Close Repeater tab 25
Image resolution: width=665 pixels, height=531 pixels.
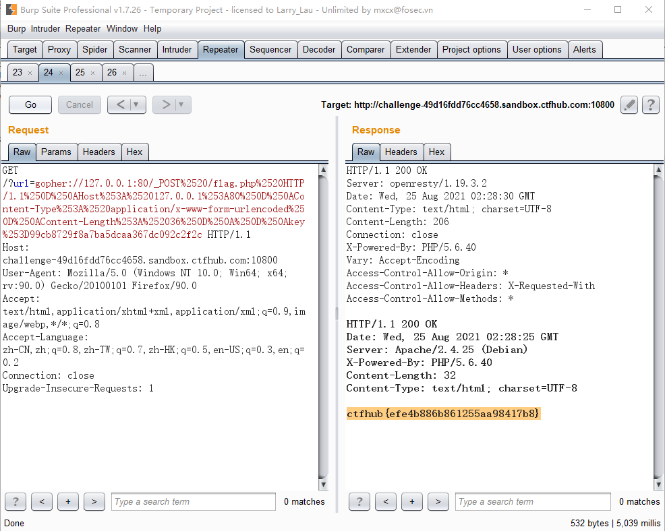92,73
